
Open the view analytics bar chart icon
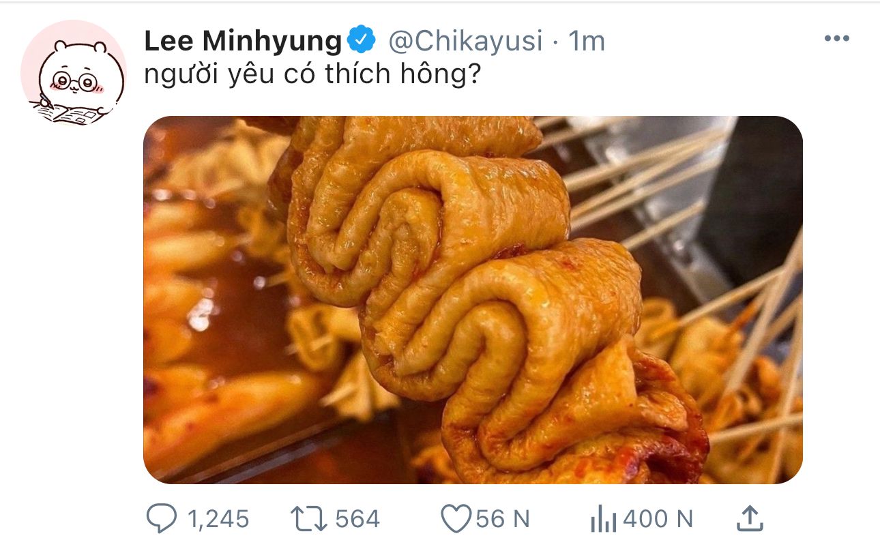point(603,521)
